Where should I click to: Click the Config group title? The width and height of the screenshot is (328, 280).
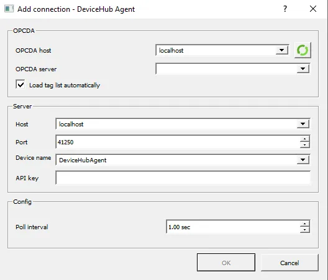tap(22, 202)
